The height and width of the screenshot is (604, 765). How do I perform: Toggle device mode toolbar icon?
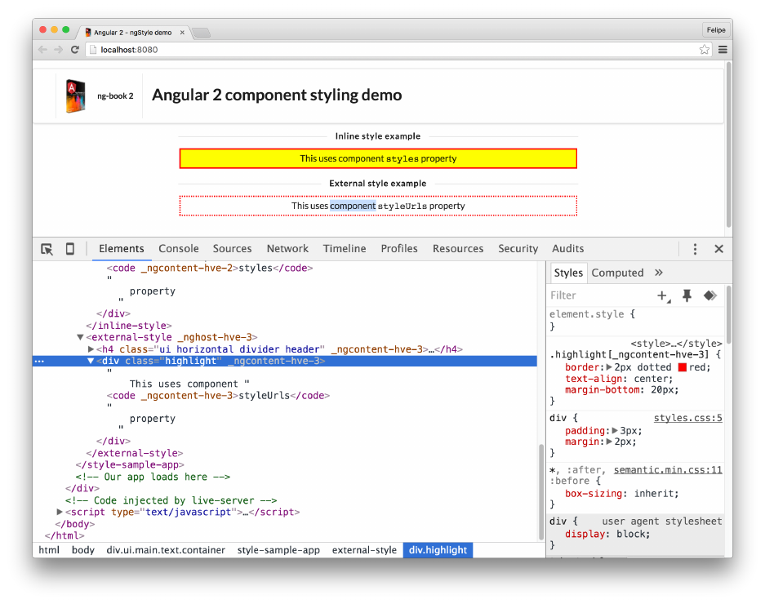pos(69,249)
